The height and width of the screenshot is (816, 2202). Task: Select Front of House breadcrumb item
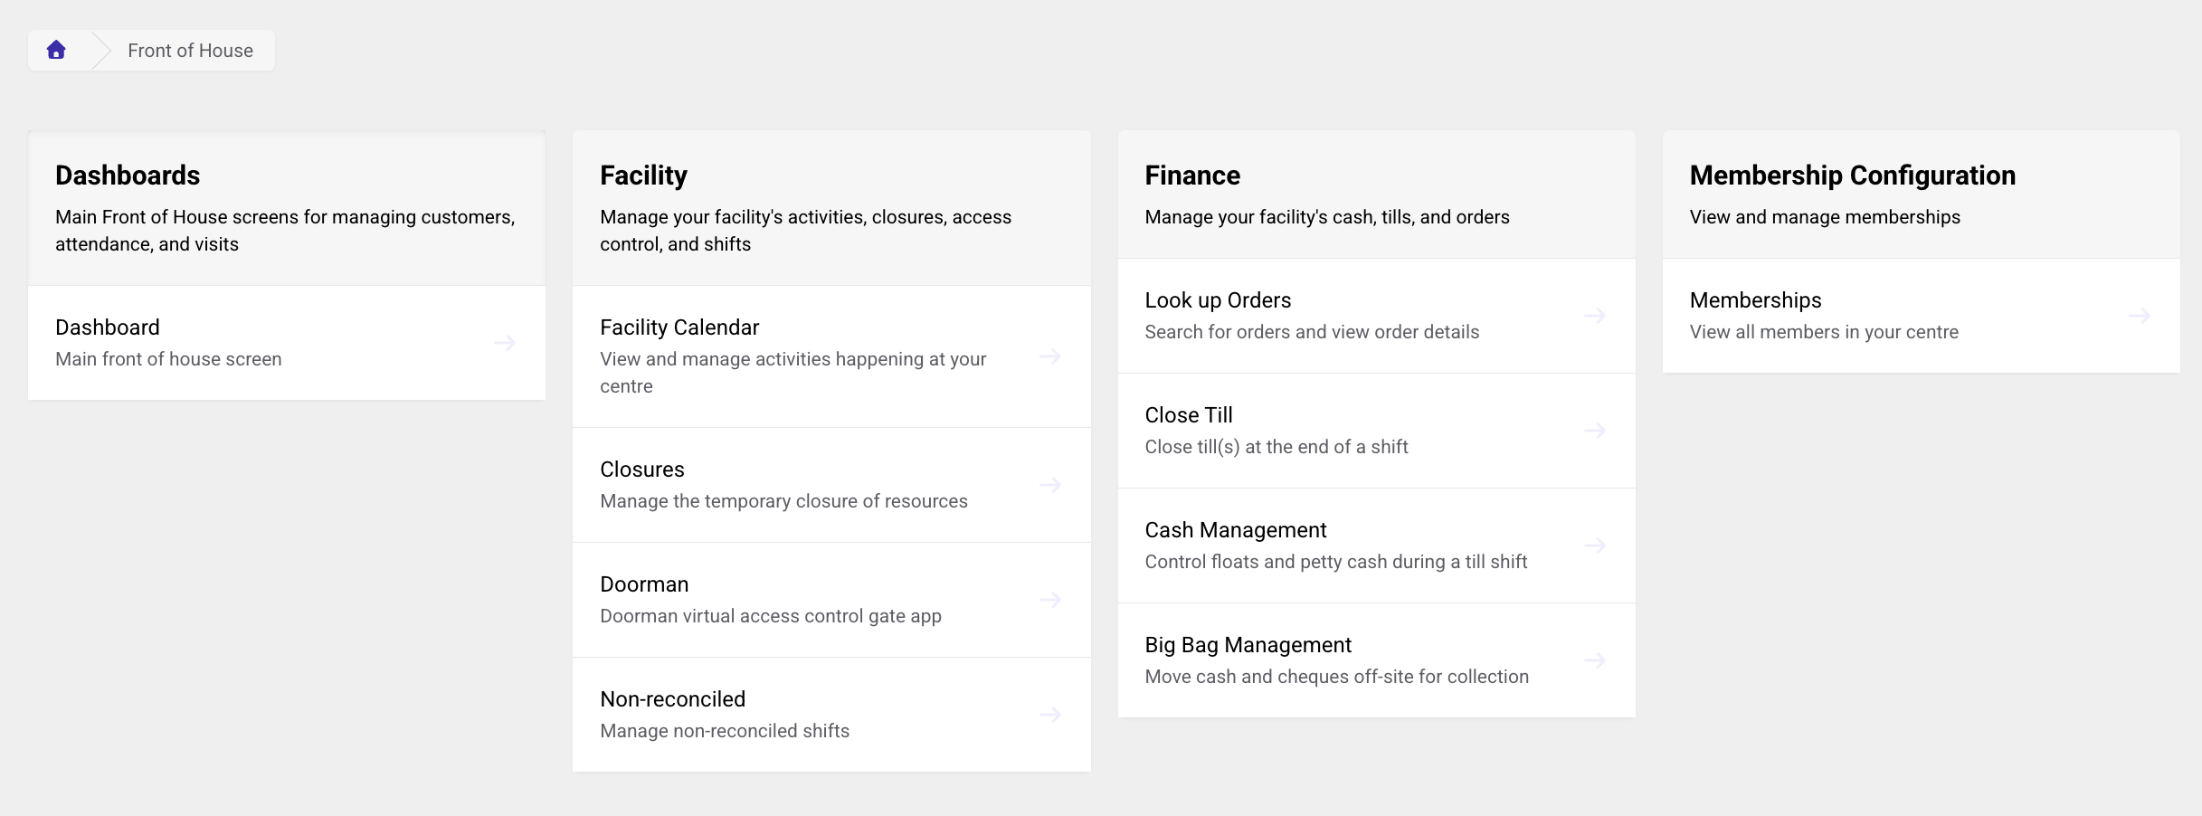pyautogui.click(x=190, y=51)
